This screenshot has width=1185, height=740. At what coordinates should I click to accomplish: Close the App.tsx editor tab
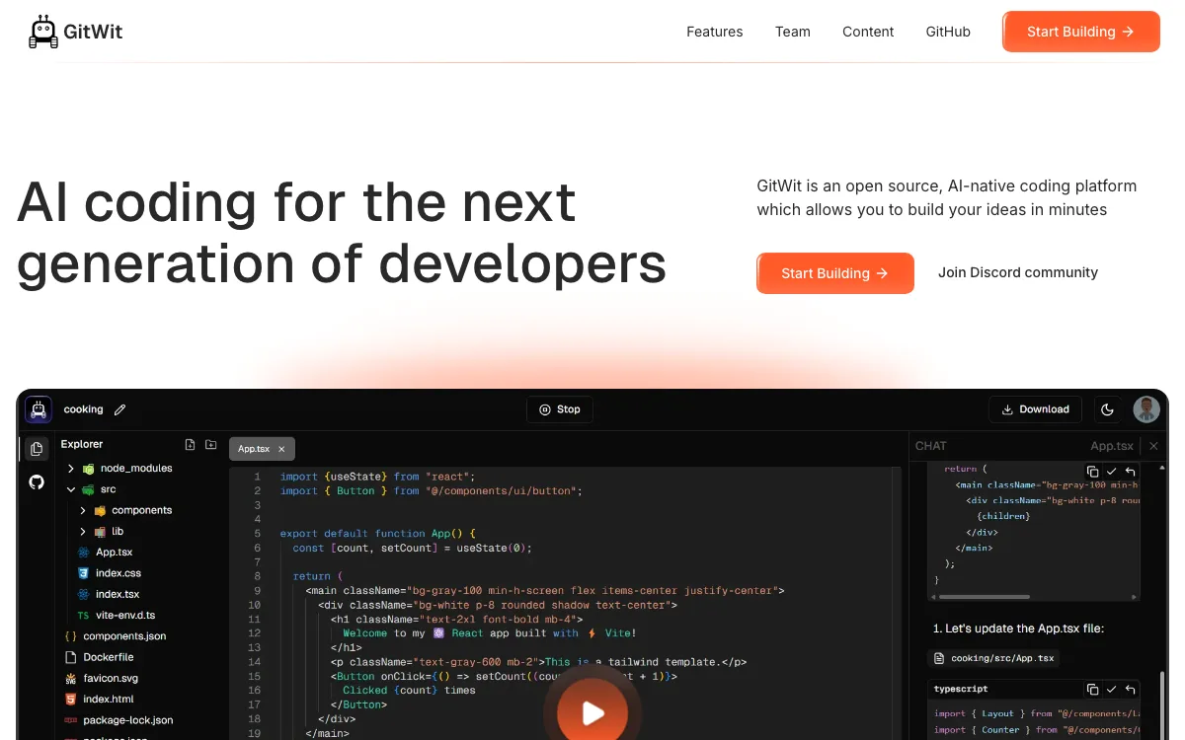point(281,449)
